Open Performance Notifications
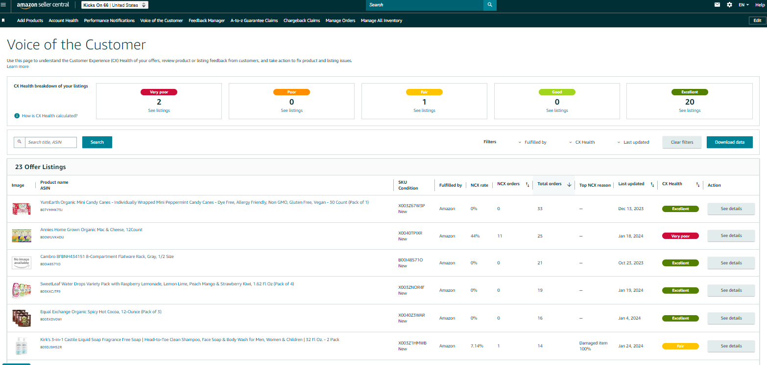Viewport: 767px width, 365px height. click(109, 21)
